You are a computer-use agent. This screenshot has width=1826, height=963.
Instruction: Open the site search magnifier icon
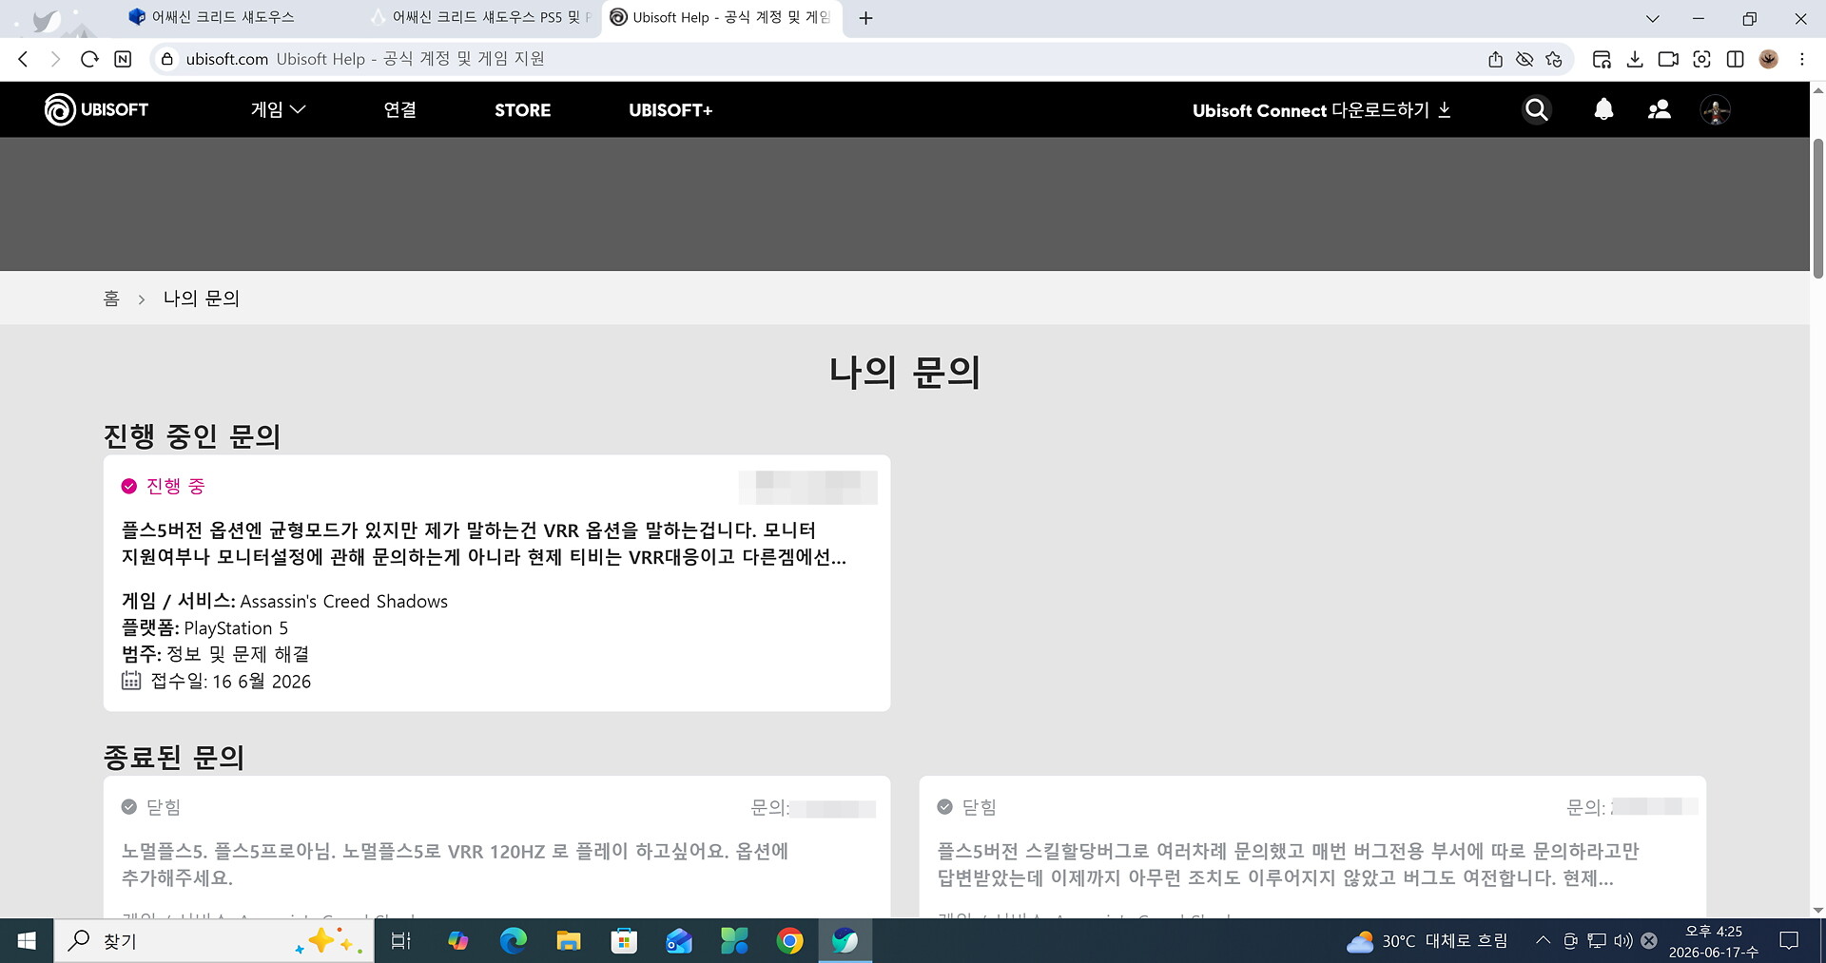pos(1536,110)
